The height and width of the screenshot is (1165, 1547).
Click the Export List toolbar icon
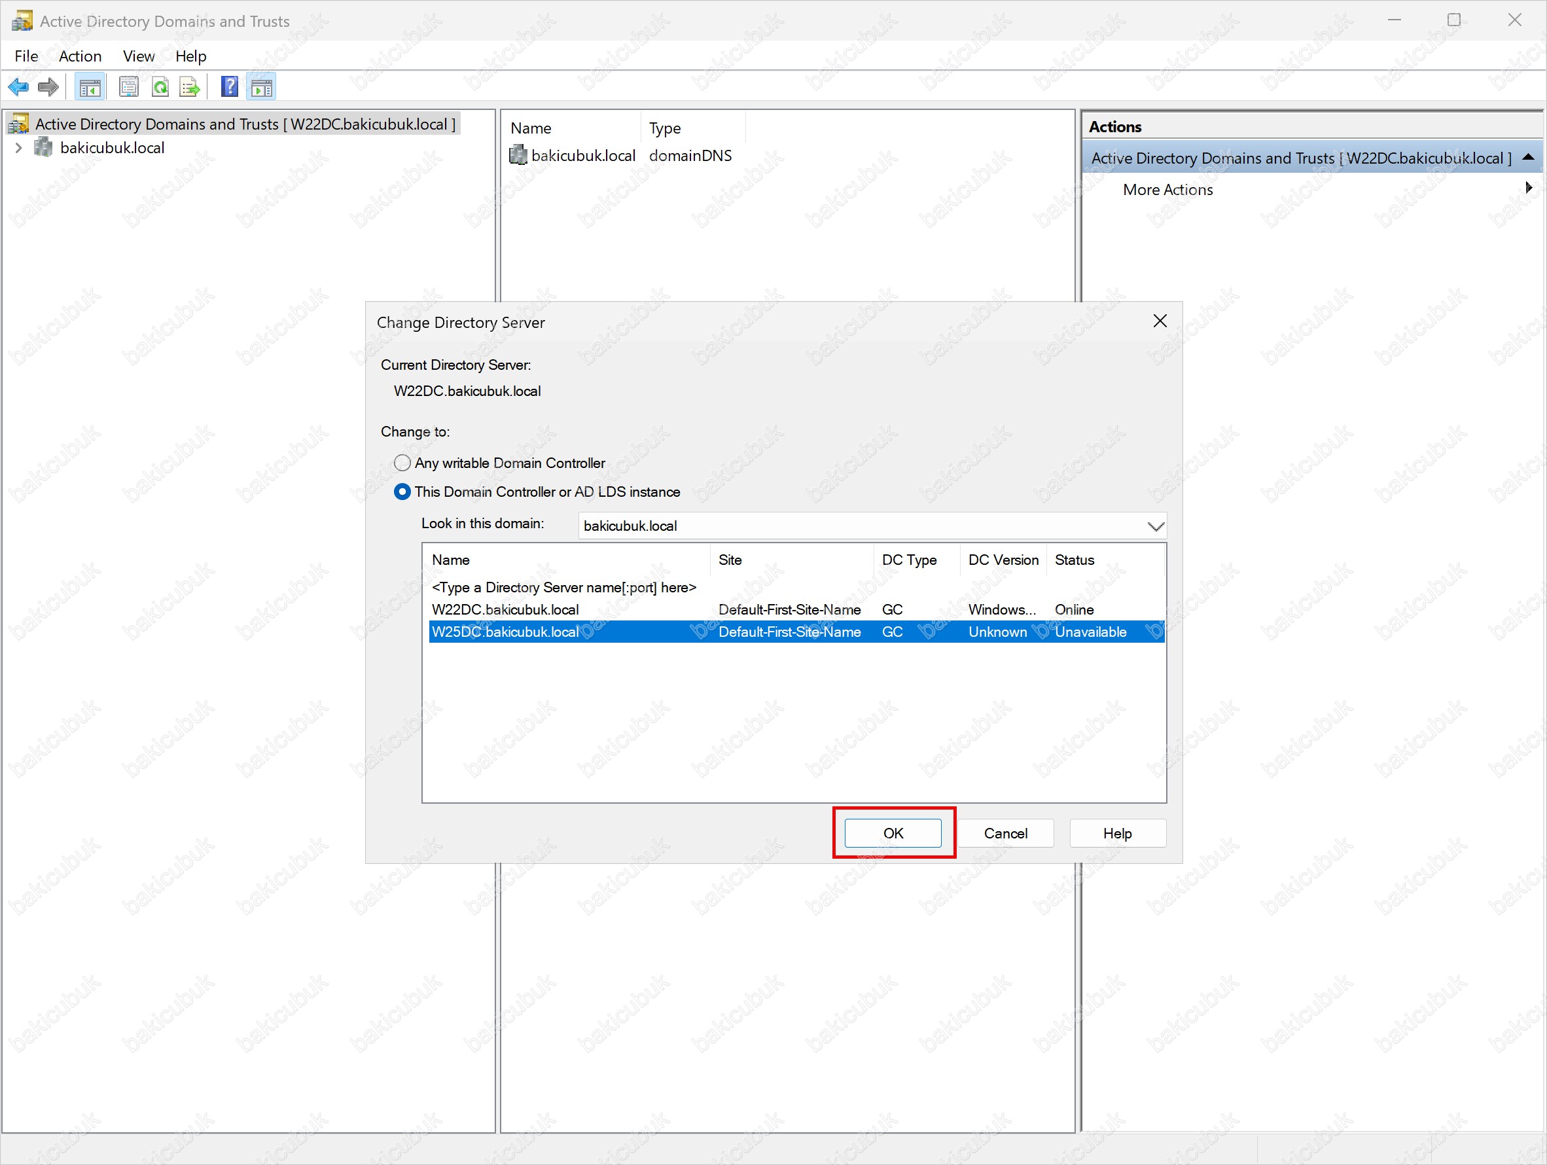tap(190, 88)
